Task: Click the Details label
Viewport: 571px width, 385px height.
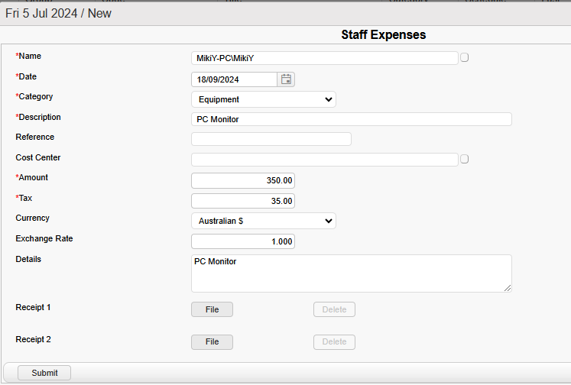Action: tap(28, 259)
